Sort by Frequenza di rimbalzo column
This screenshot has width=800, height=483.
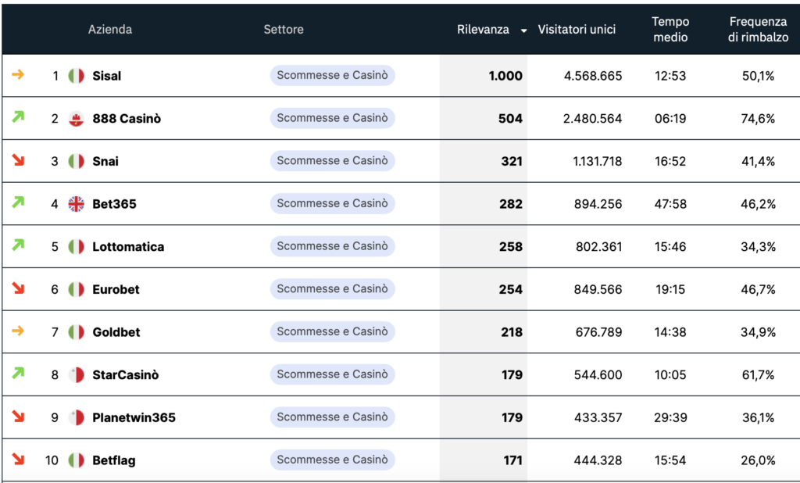pos(758,29)
